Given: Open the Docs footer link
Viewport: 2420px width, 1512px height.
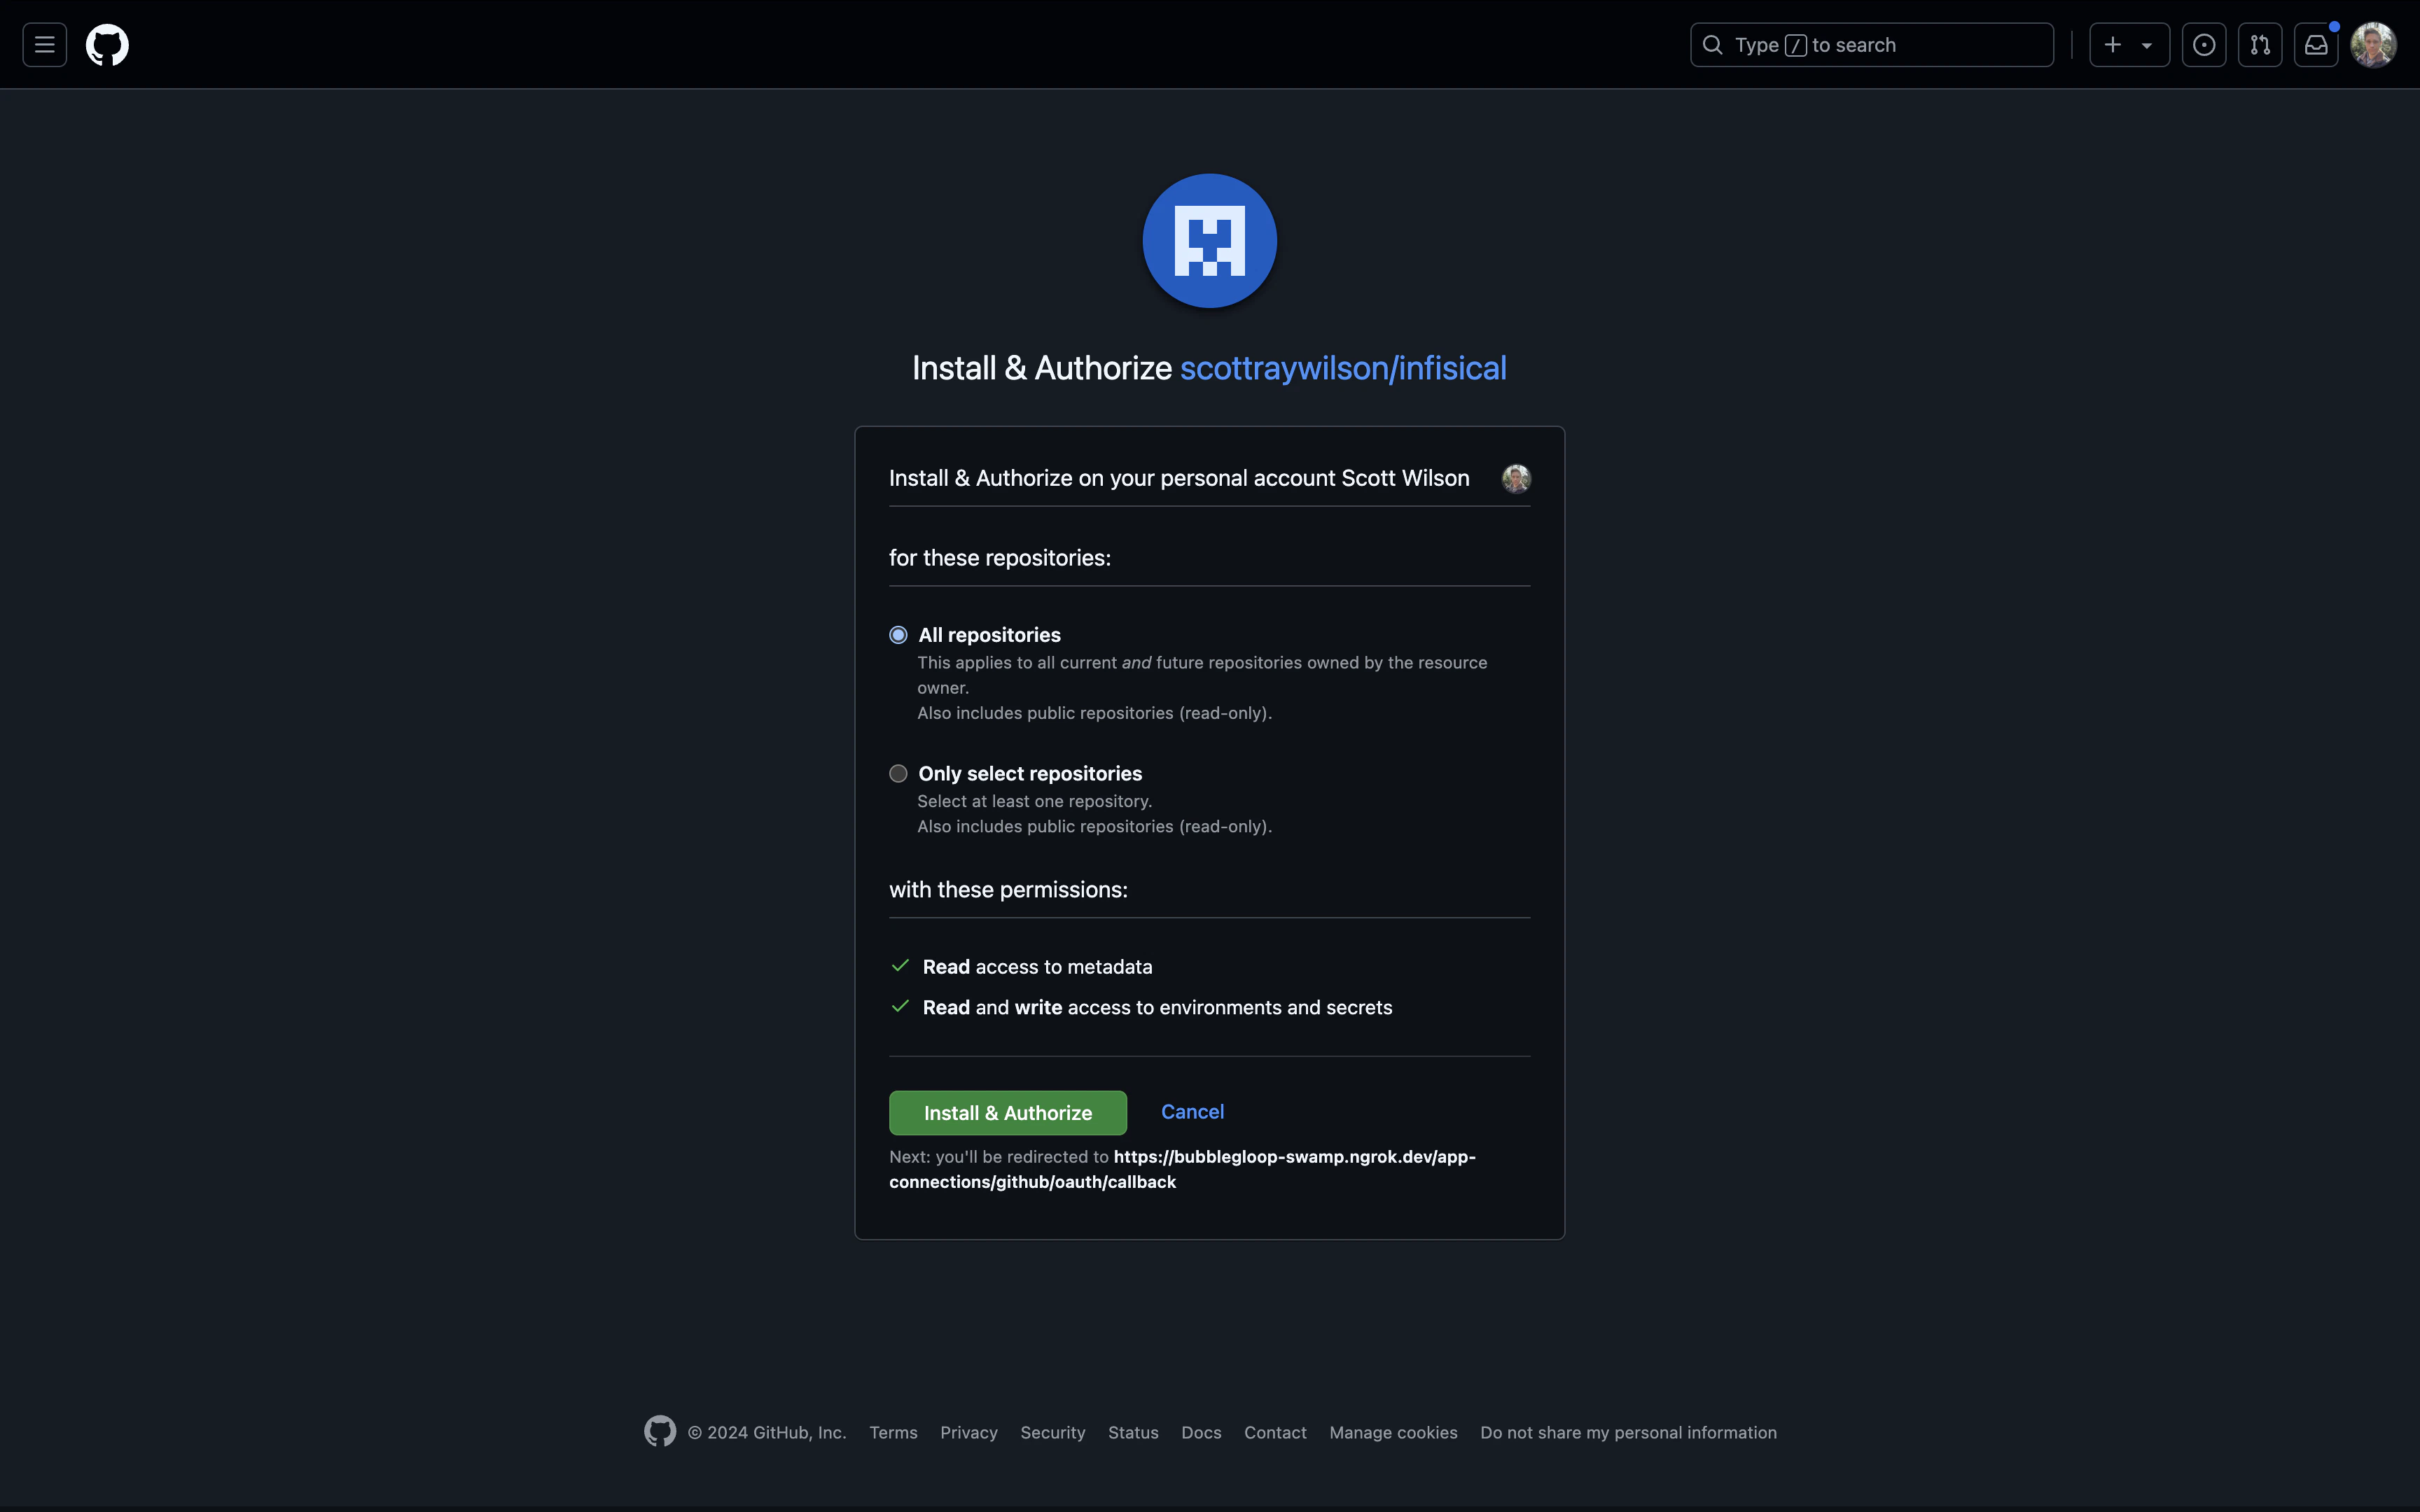Looking at the screenshot, I should (1201, 1433).
